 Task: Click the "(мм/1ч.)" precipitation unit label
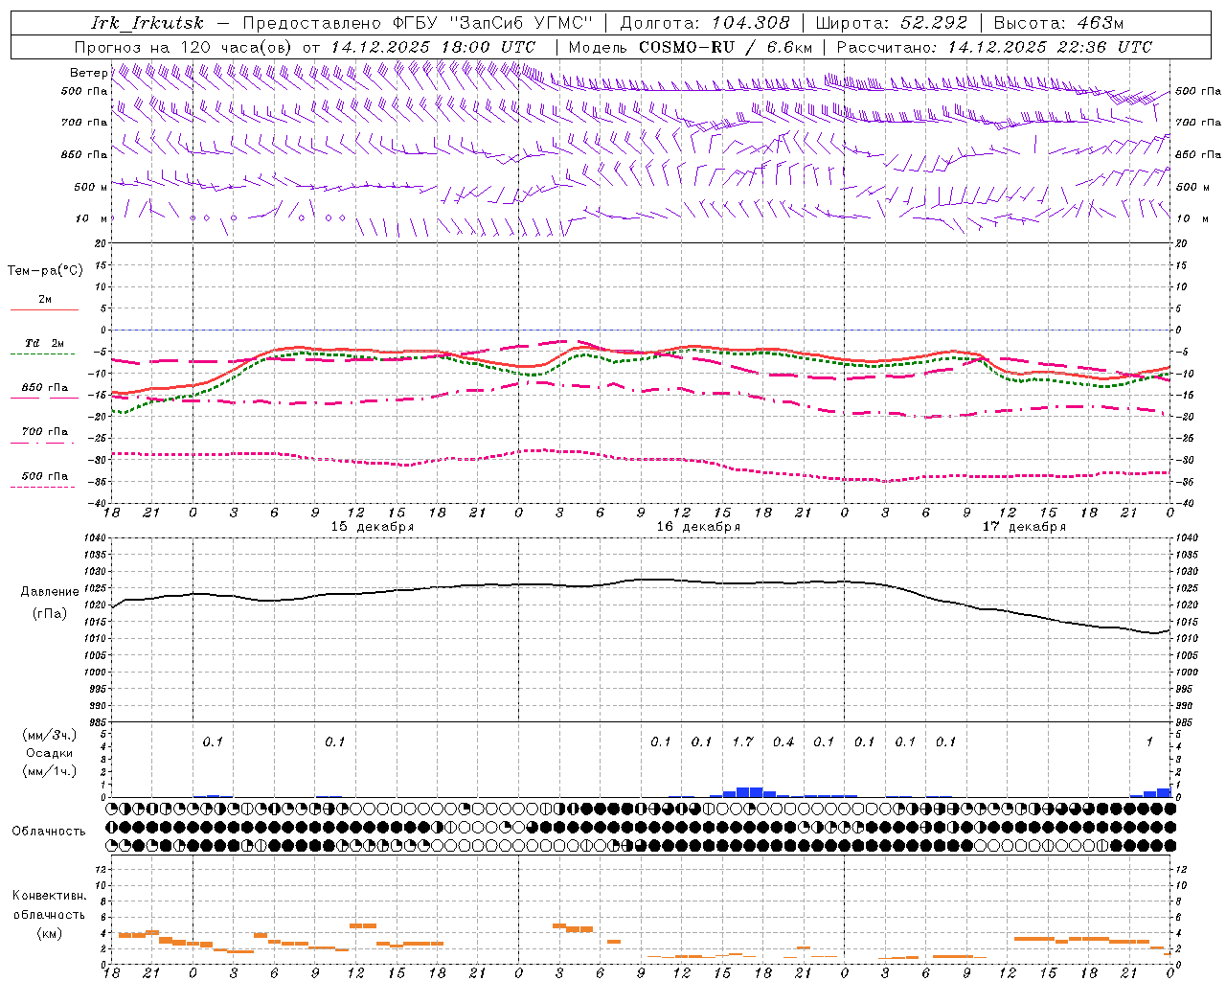(x=50, y=771)
